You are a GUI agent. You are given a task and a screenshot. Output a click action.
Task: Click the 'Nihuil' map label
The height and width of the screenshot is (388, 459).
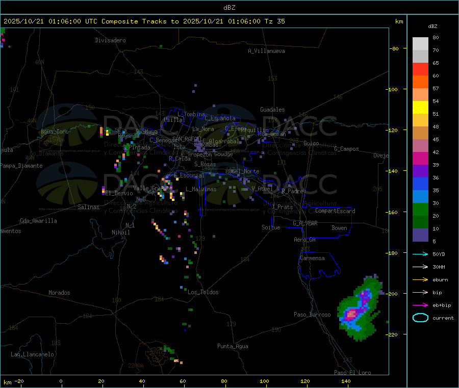(x=120, y=232)
